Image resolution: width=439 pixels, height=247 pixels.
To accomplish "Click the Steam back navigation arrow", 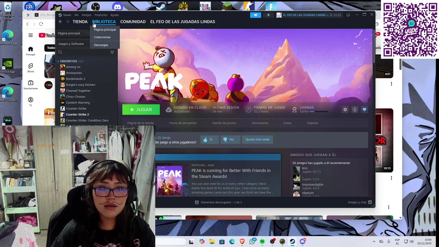I will pos(60,22).
